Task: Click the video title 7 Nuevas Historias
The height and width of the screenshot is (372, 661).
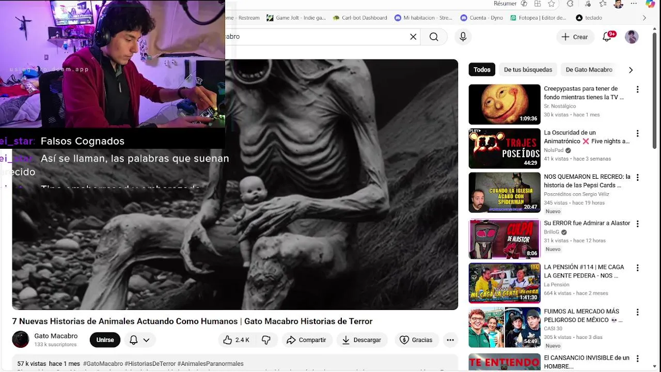Action: [x=192, y=321]
